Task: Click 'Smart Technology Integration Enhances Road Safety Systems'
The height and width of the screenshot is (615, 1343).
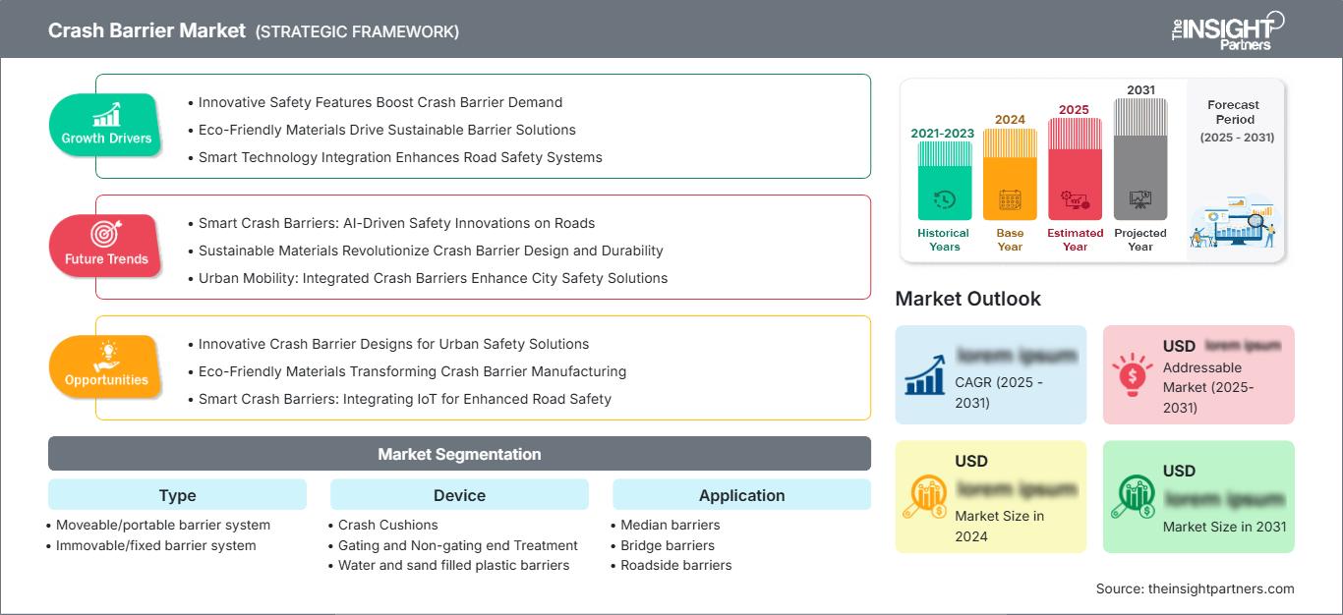Action: [x=400, y=157]
